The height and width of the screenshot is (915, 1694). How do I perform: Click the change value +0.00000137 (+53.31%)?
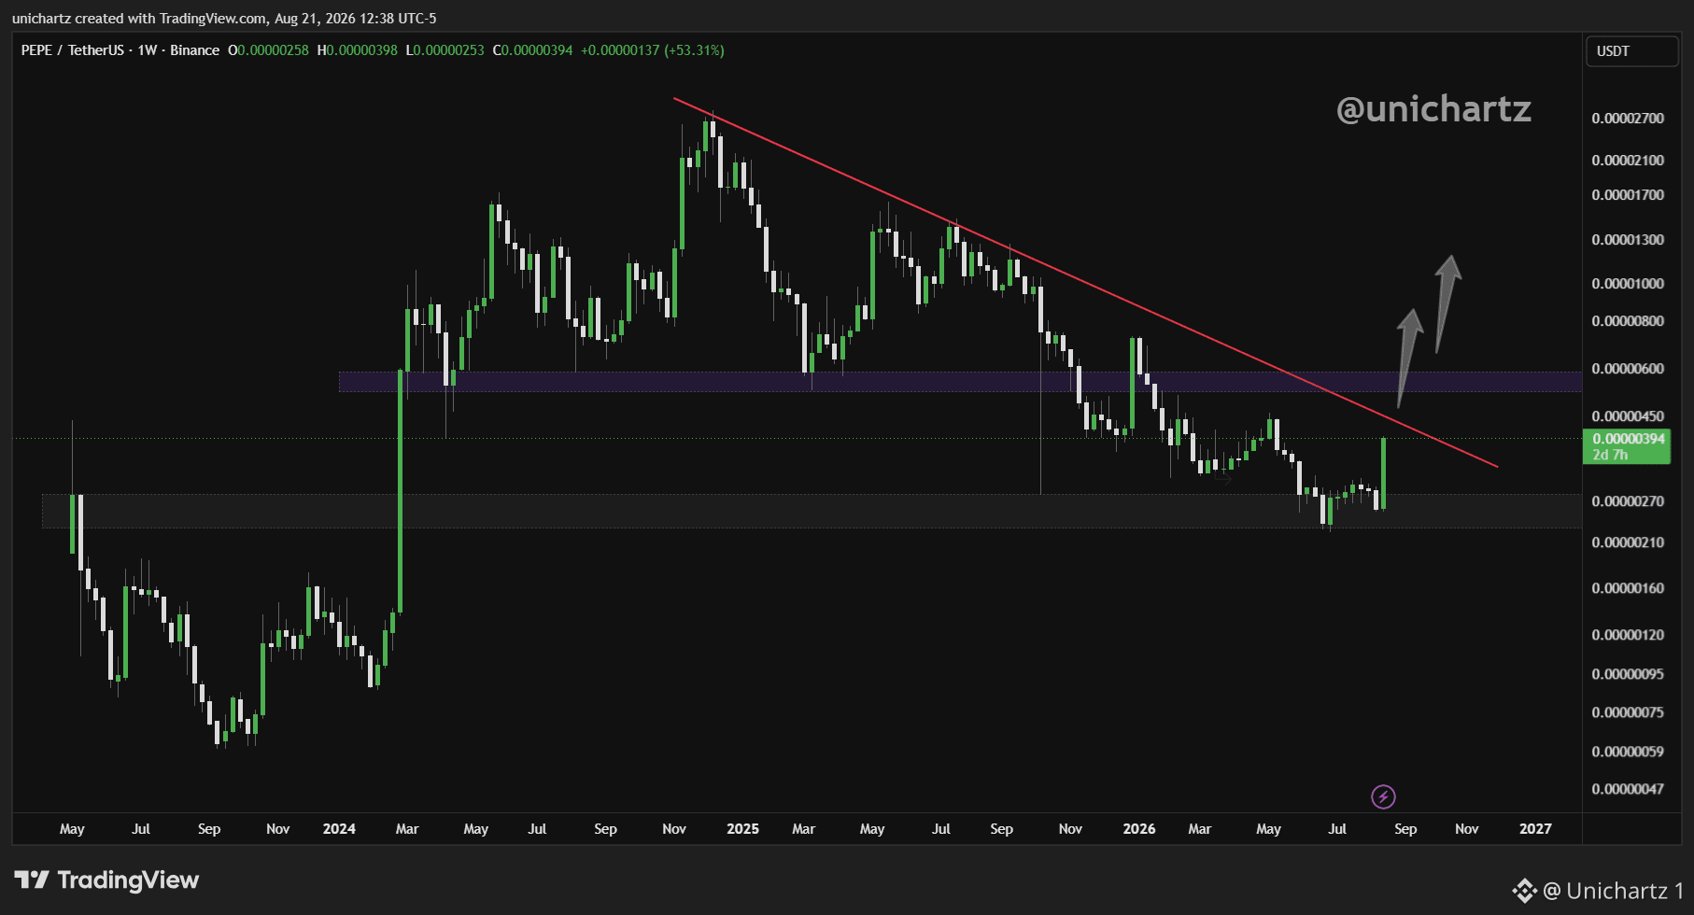point(653,50)
